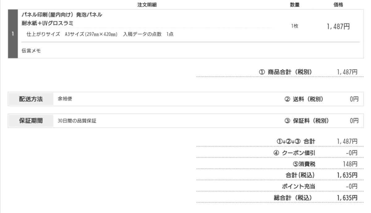The width and height of the screenshot is (371, 213).
Task: Click product name パネル印刷(屋内向け) 発泡パネル
Action: click(x=62, y=15)
